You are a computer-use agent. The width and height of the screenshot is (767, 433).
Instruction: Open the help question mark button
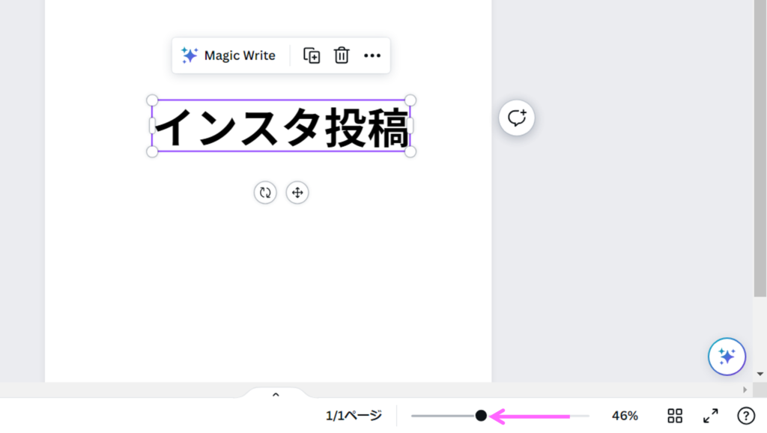pyautogui.click(x=746, y=416)
